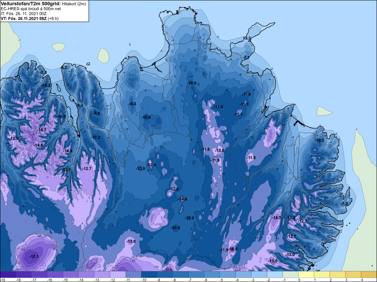Click the -11.0 temperature label
This screenshot has width=377, height=282.
click(218, 107)
